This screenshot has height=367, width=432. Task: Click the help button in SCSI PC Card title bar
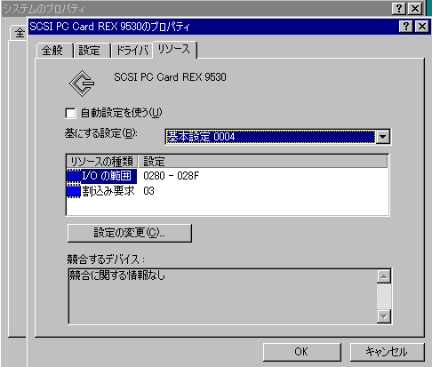tap(406, 27)
